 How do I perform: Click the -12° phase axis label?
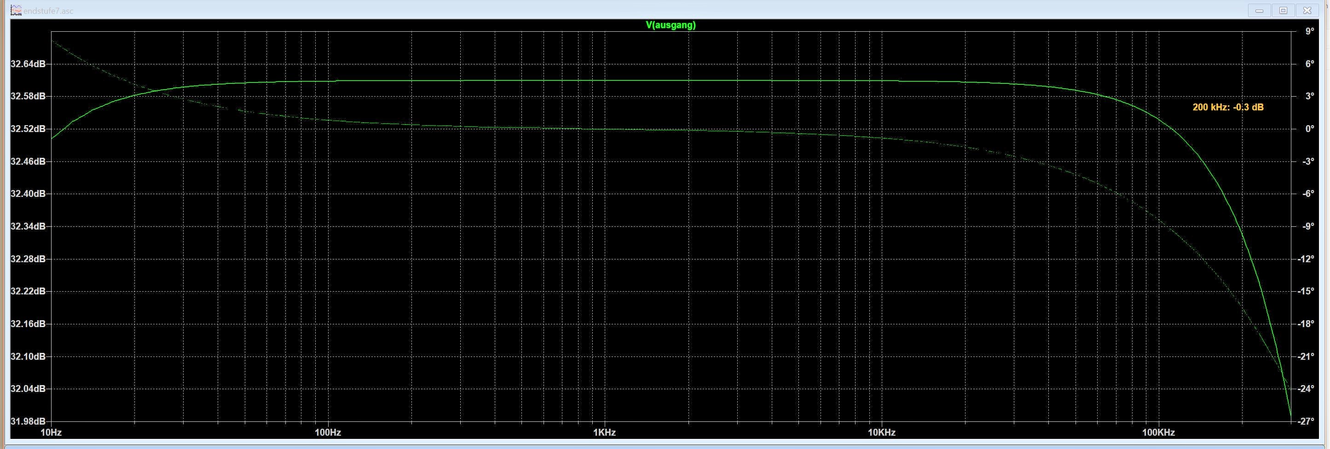pos(1306,259)
